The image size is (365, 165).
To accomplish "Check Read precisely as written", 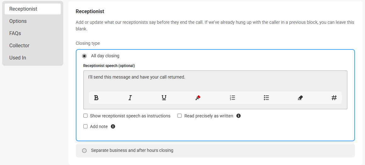I will coord(179,116).
